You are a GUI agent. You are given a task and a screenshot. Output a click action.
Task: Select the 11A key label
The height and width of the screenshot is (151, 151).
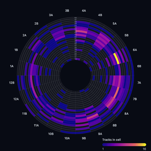pyautogui.click(x=36, y=125)
